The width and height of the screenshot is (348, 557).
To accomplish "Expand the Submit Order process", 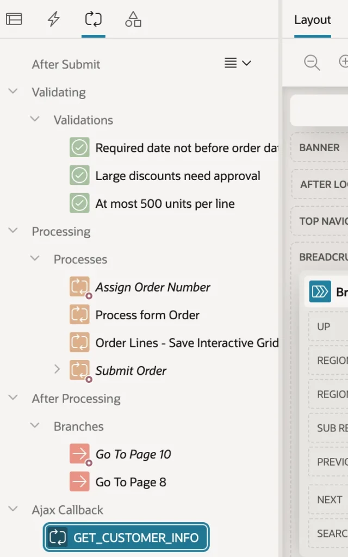I will tap(57, 369).
